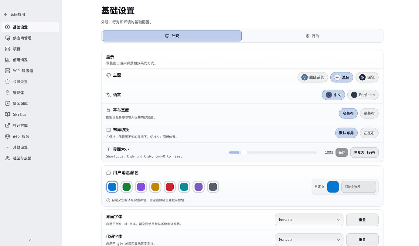The image size is (419, 246).
Task: Click the 社区与反馈 people icon
Action: click(8, 158)
